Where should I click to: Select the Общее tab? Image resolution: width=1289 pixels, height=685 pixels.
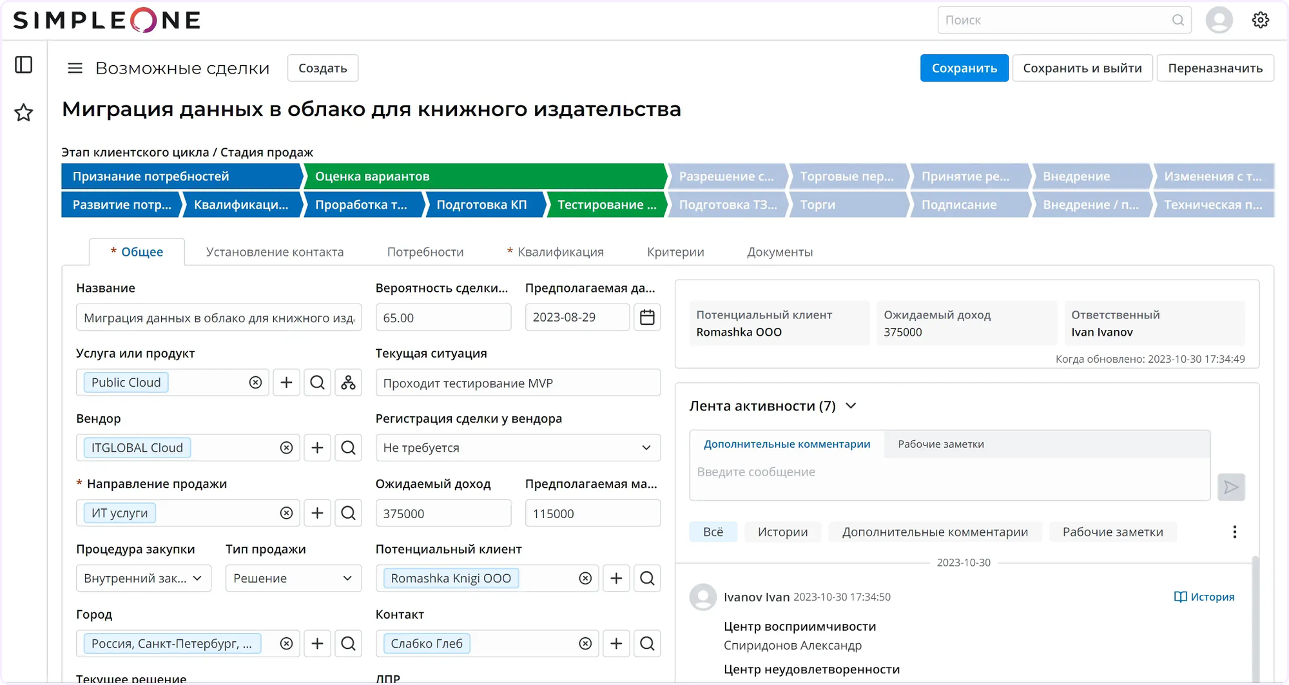(x=137, y=252)
